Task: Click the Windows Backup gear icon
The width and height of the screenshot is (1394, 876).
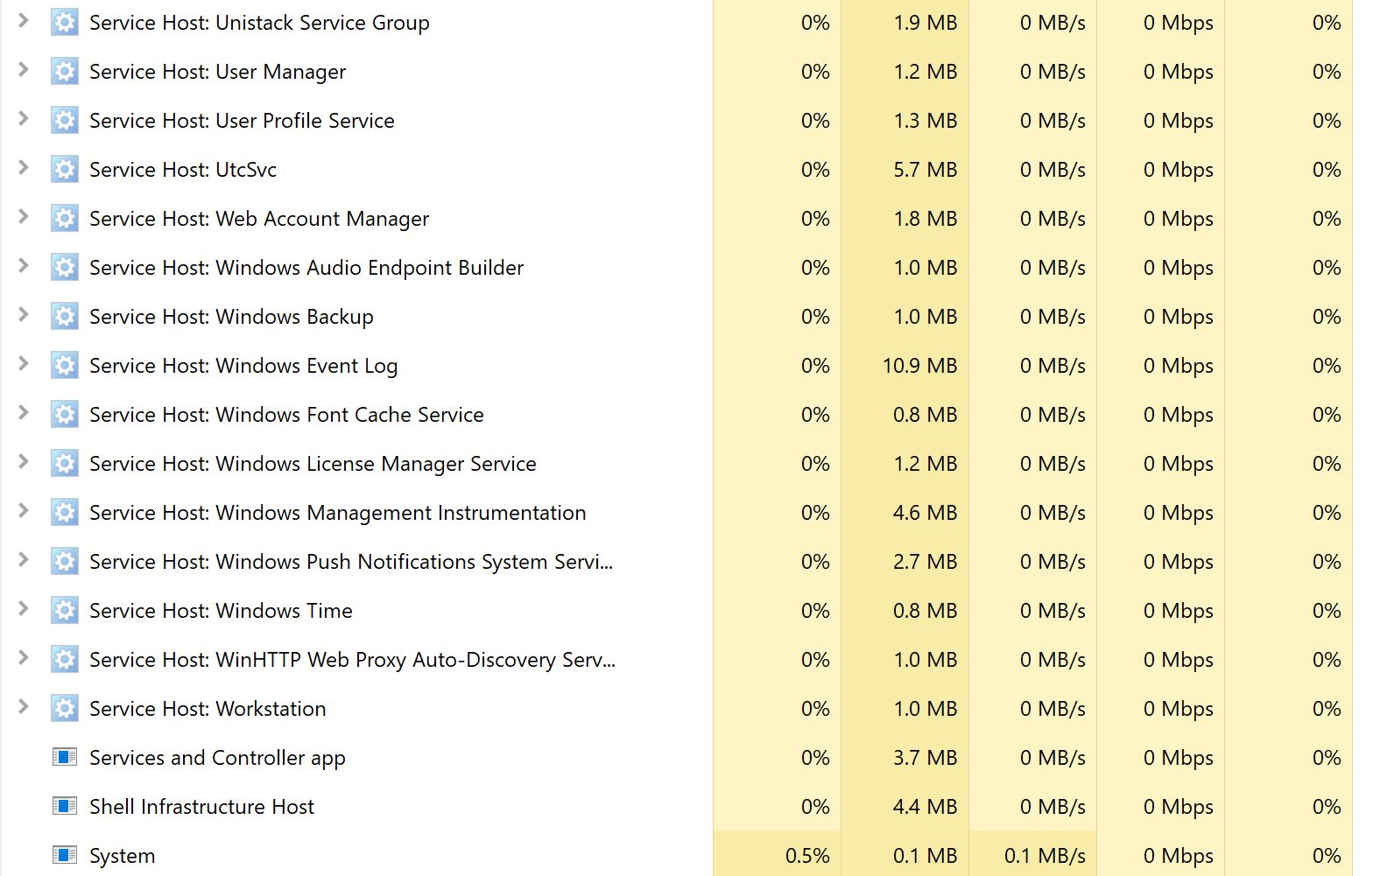Action: click(x=64, y=316)
